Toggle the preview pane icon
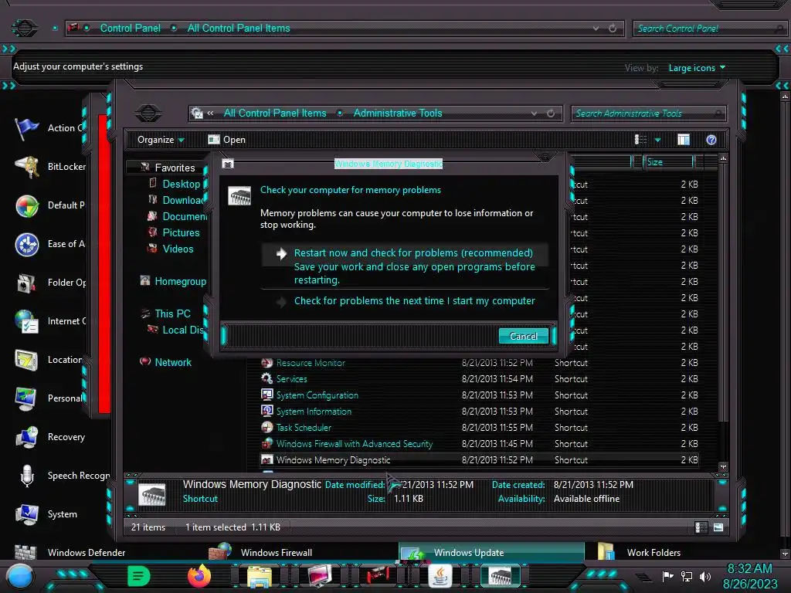The width and height of the screenshot is (791, 593). pyautogui.click(x=684, y=140)
